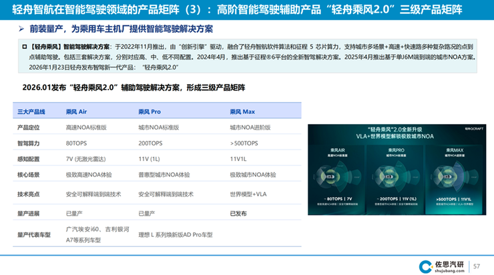This screenshot has height=275, width=494.
Task: Select the subtitle 2026.01发布 轻舟乘风2.0
Action: coord(134,87)
